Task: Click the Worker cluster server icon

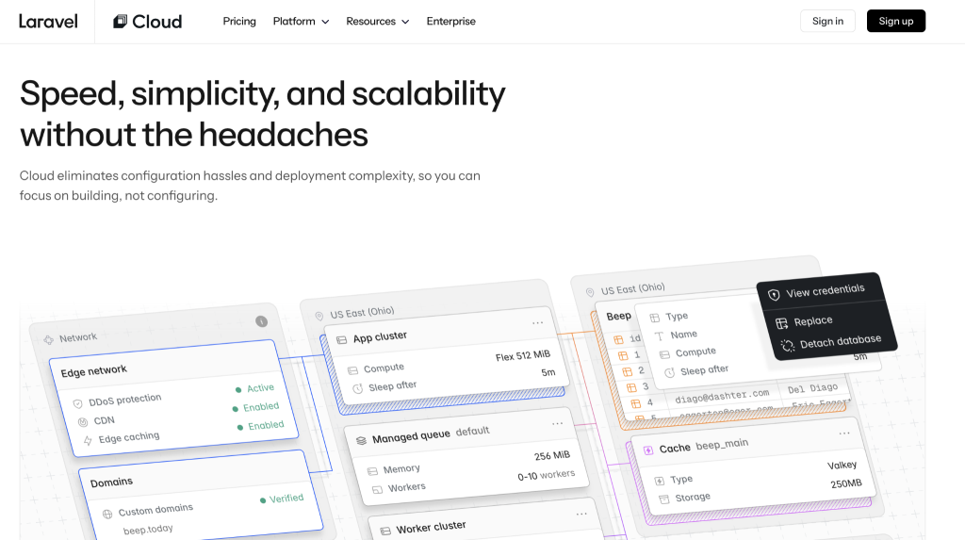Action: tap(385, 531)
